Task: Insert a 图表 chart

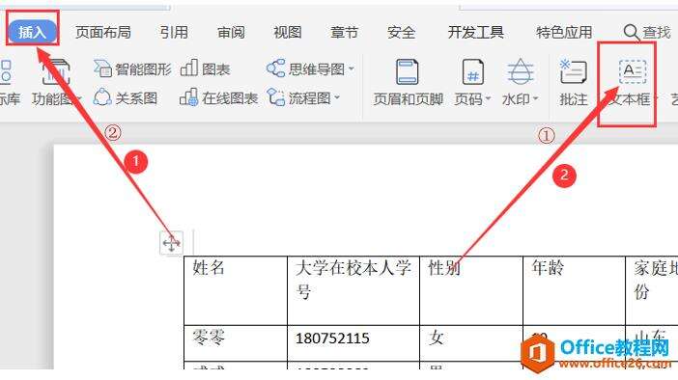Action: [x=205, y=68]
